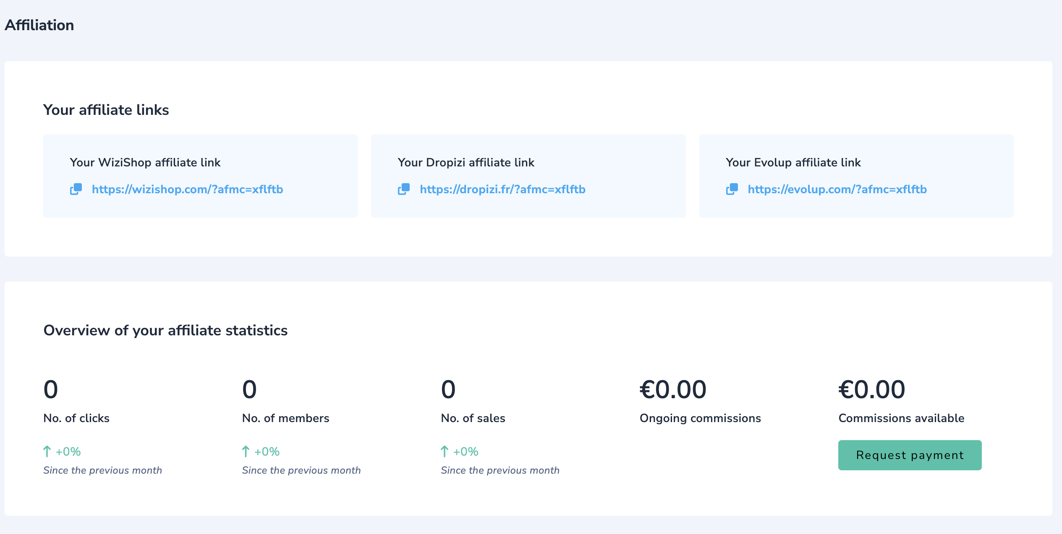Click the 0 count above No. of clicks
This screenshot has width=1062, height=534.
(x=51, y=389)
